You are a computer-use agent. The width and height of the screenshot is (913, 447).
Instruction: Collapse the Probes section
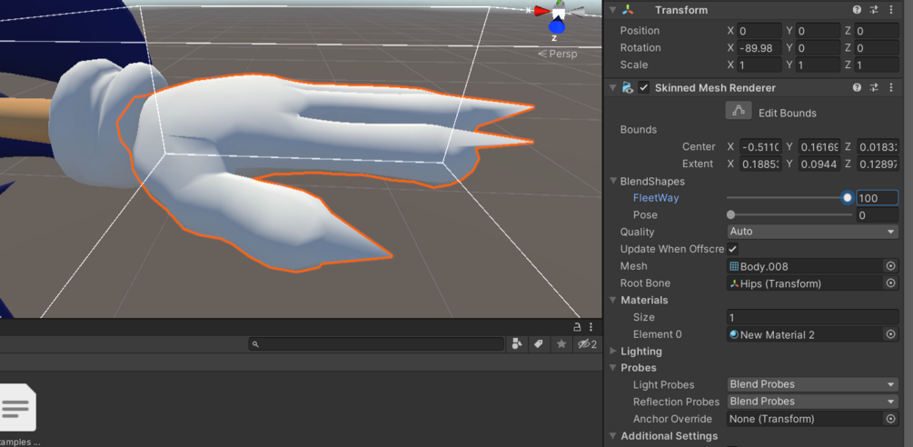click(x=613, y=368)
